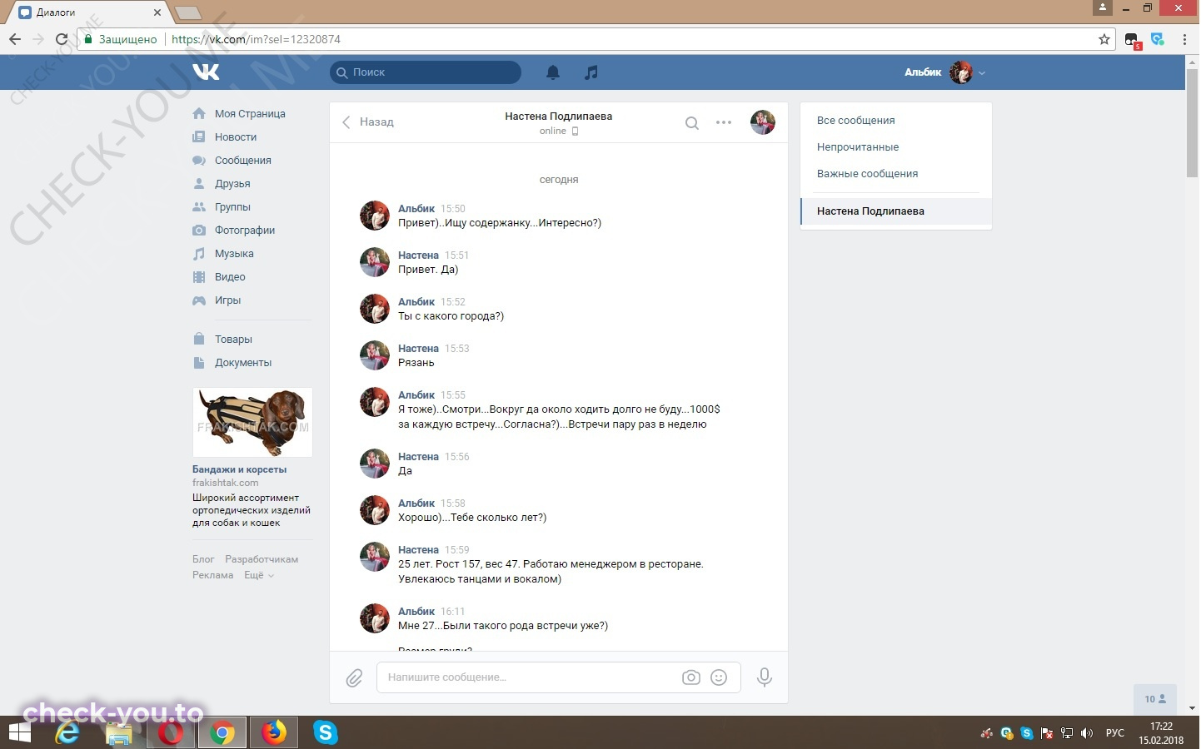
Task: Open Документы in the sidebar
Action: click(243, 363)
